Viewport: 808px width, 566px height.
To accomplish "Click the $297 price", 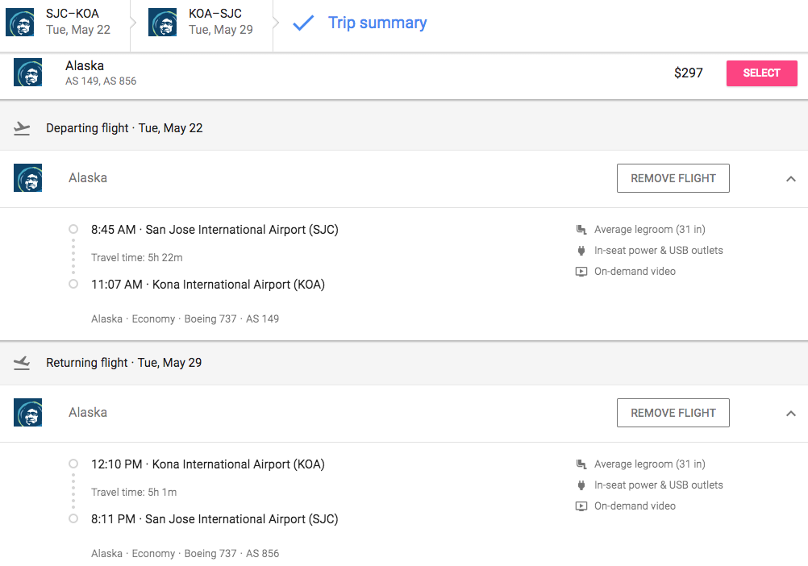I will [688, 73].
